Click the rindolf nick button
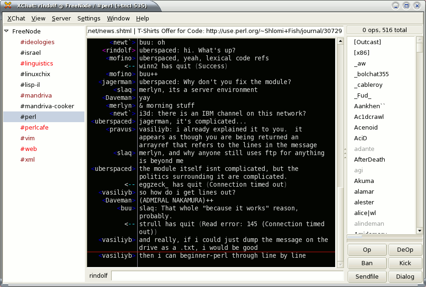The width and height of the screenshot is (426, 287). pos(98,275)
